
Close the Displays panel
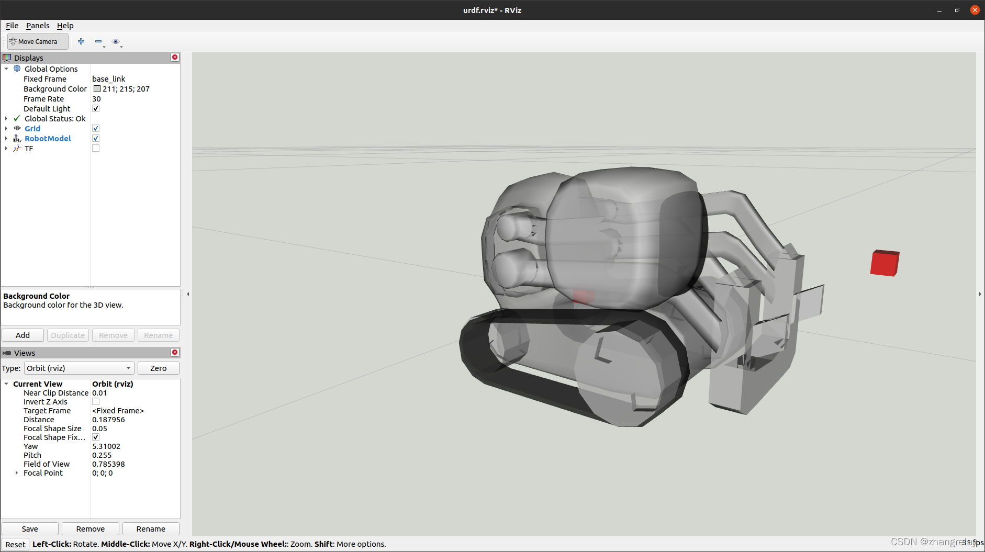[175, 57]
